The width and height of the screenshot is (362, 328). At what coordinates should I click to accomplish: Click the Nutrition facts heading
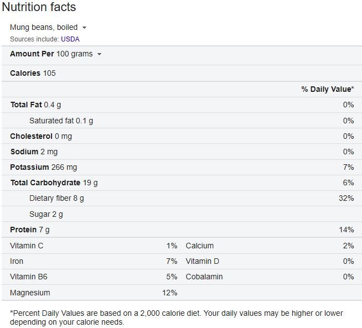(39, 8)
